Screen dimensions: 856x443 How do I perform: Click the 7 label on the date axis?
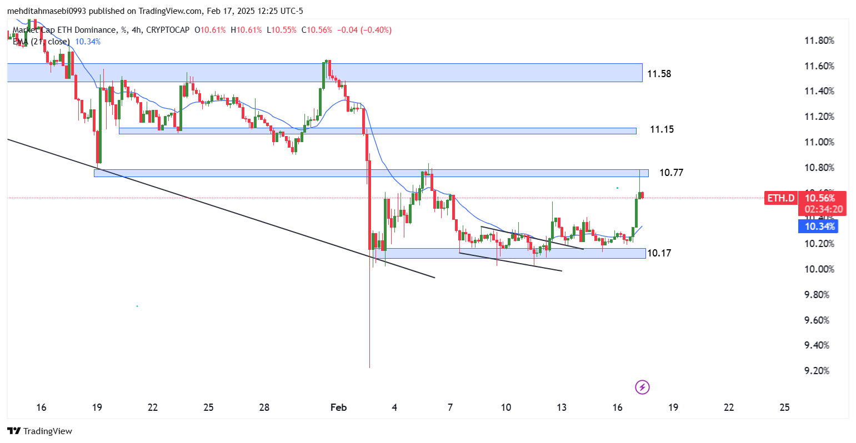tap(450, 407)
